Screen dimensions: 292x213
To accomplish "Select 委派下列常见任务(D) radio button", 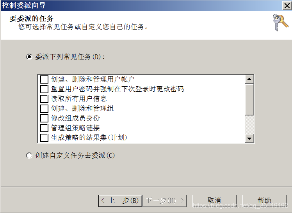I will pos(29,57).
